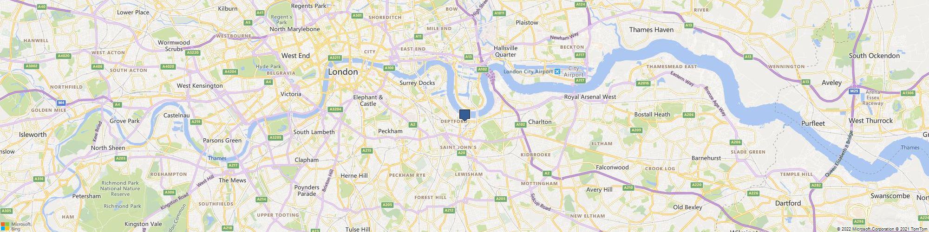The image size is (929, 232).
Task: Click the Richmond Park National Nature Reserve label
Action: tap(120, 188)
